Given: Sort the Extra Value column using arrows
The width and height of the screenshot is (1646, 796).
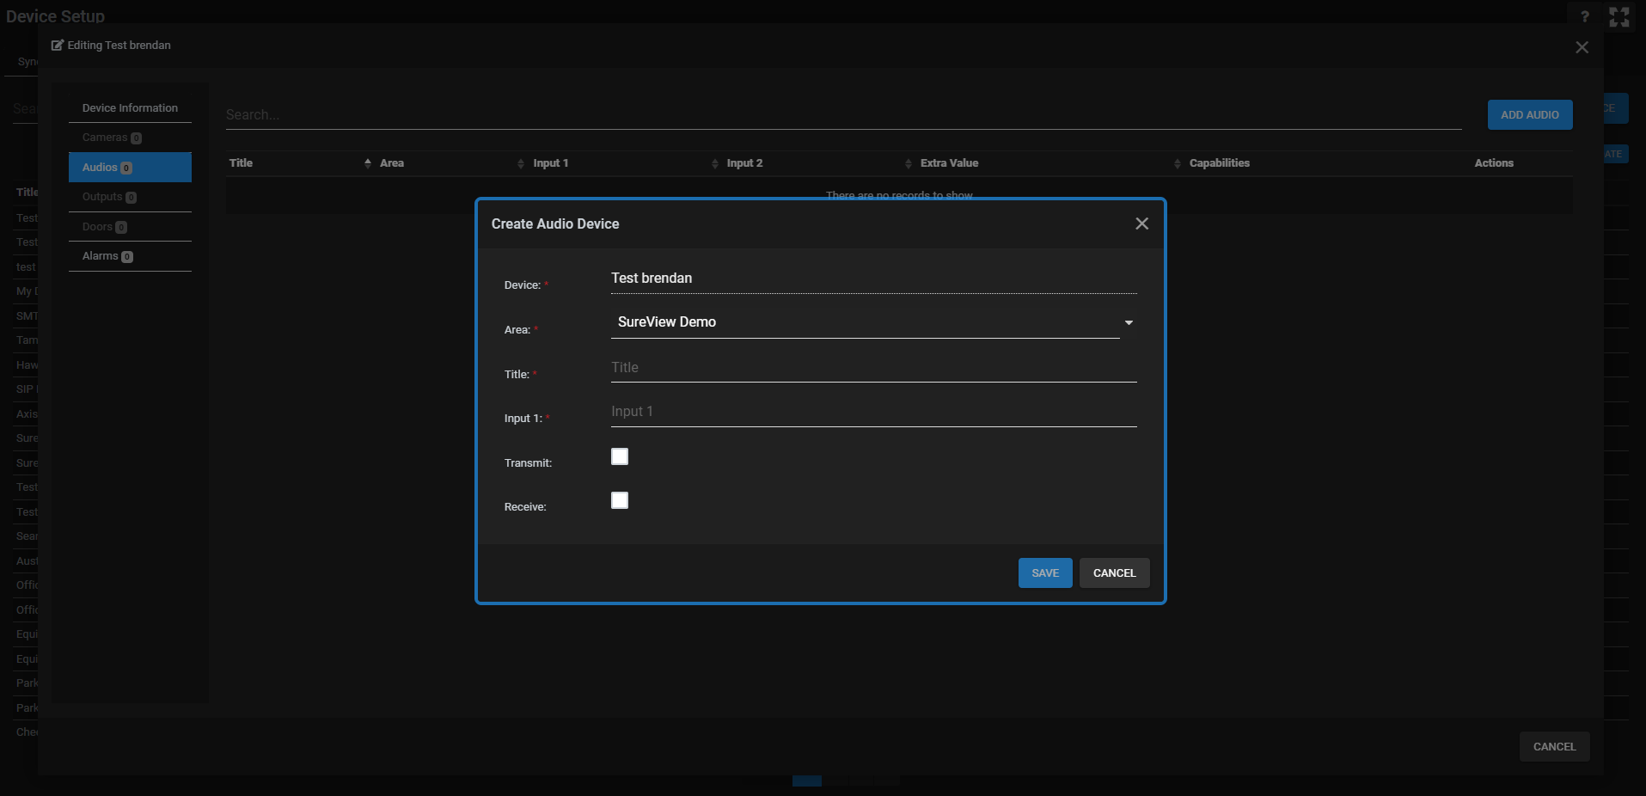Looking at the screenshot, I should pos(1177,163).
